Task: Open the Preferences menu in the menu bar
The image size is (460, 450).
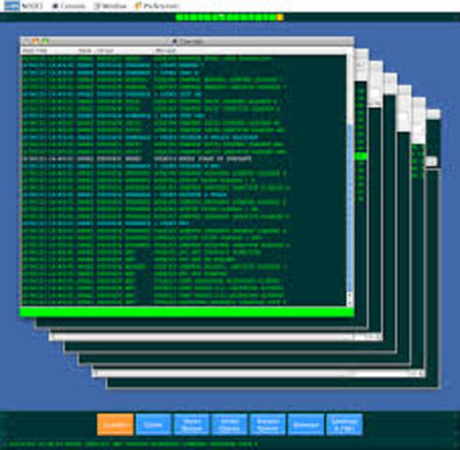Action: [x=157, y=6]
